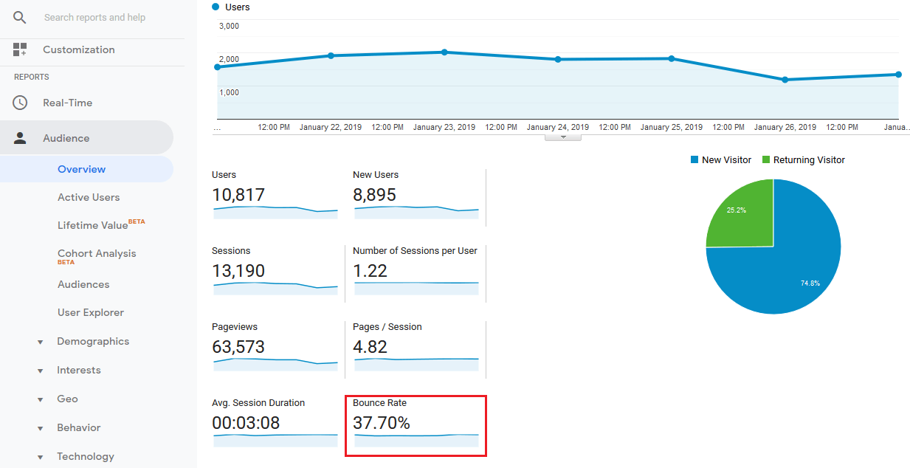Select the Audience person icon
This screenshot has width=910, height=468.
coord(21,137)
